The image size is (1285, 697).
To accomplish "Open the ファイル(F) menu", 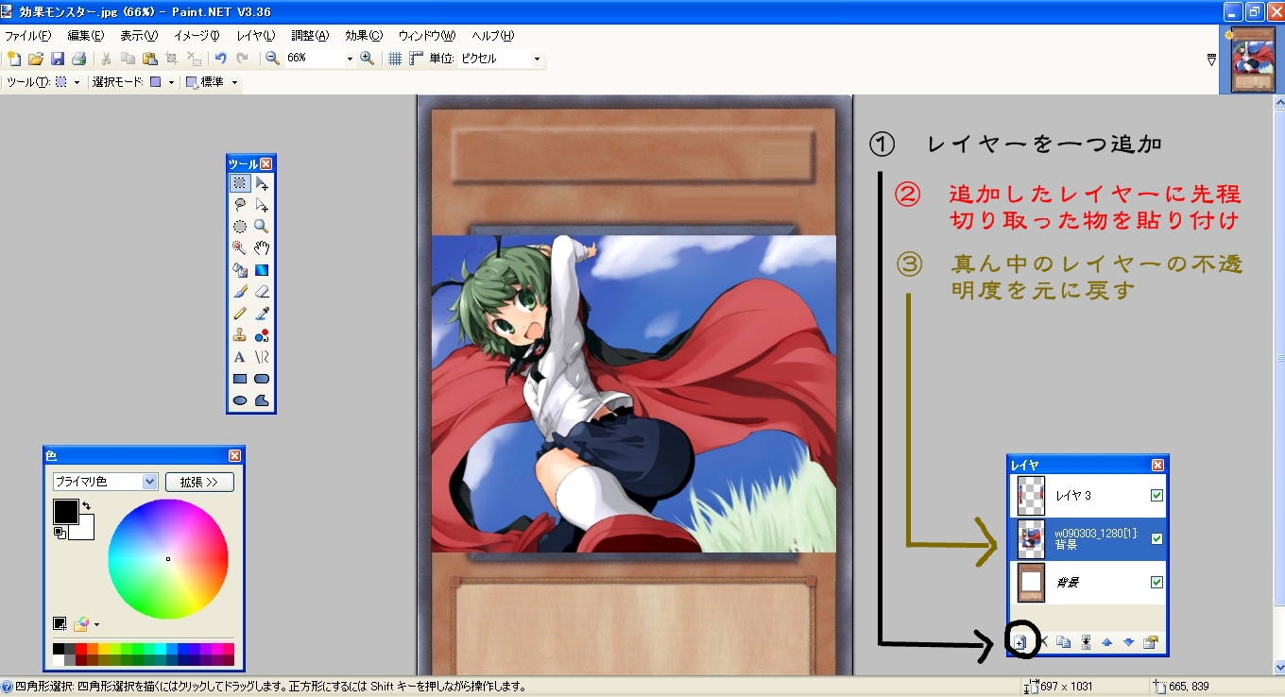I will click(x=27, y=35).
